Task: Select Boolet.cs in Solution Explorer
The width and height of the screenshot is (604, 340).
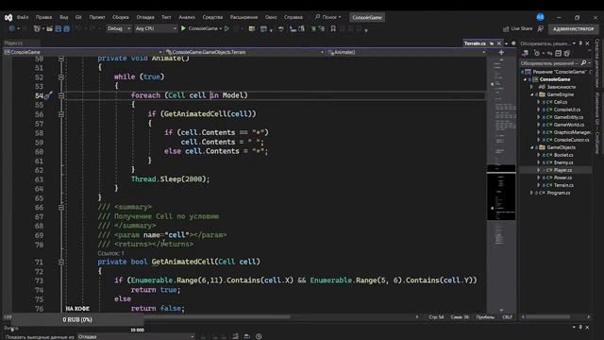Action: click(563, 155)
